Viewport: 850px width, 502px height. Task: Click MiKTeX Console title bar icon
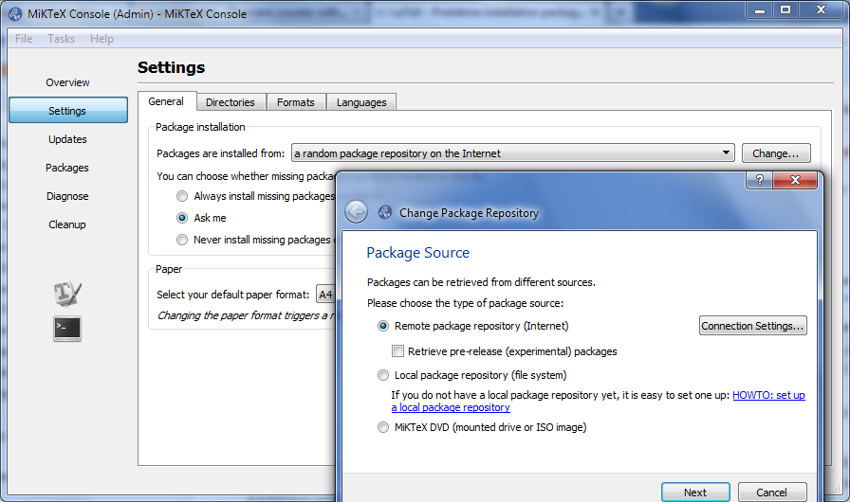coord(15,13)
